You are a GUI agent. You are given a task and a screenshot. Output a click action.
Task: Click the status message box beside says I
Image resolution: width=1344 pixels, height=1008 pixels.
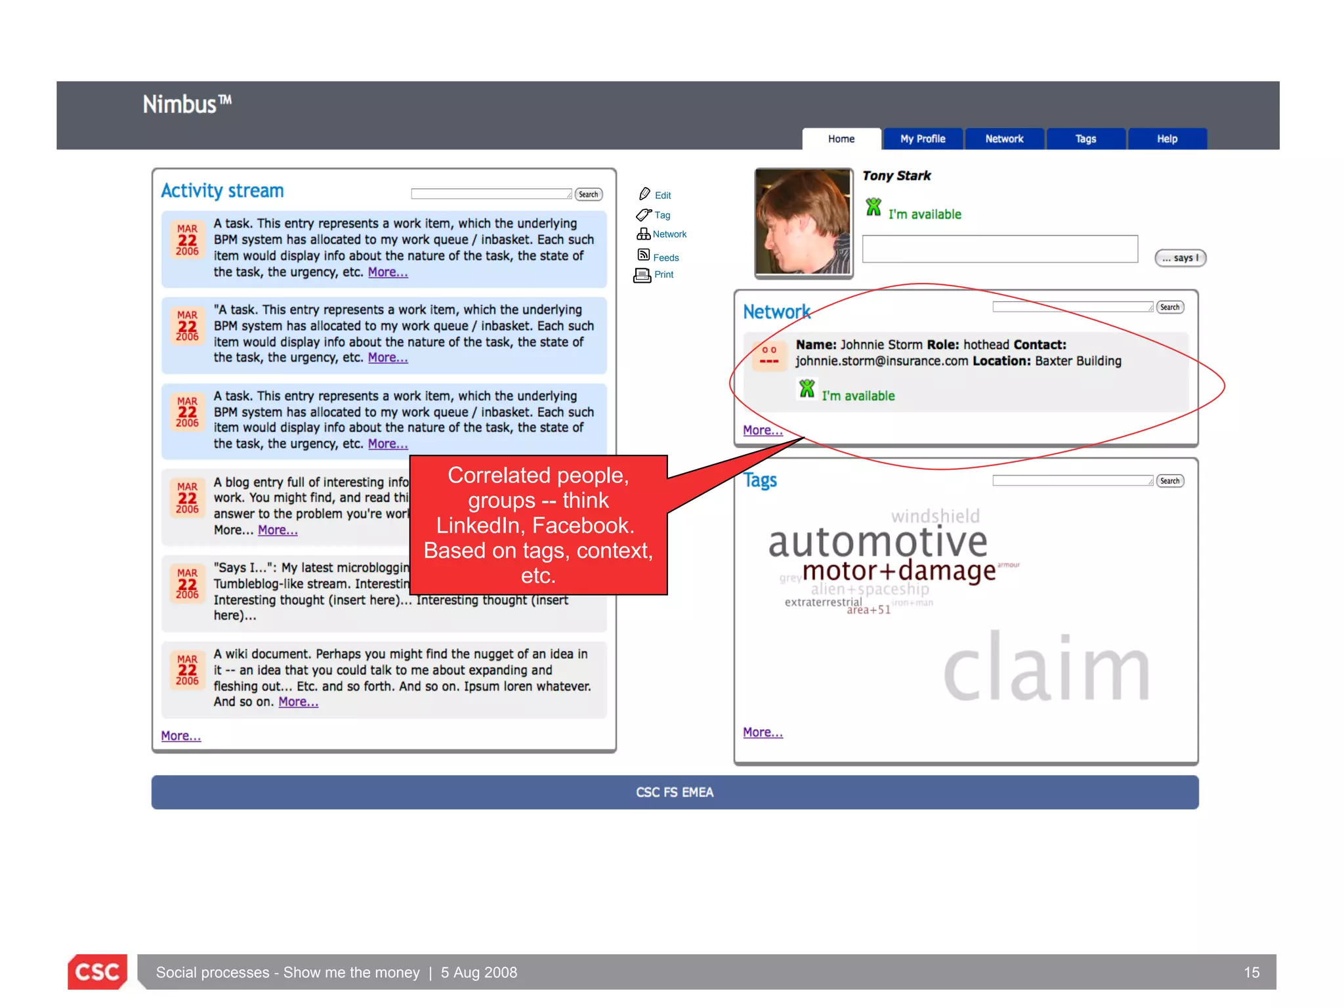click(x=999, y=249)
